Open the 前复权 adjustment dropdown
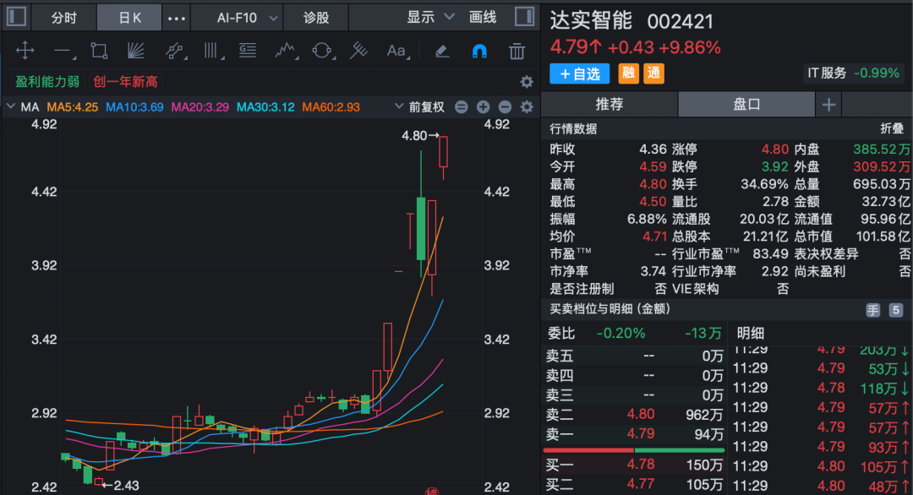The width and height of the screenshot is (913, 495). (x=419, y=107)
